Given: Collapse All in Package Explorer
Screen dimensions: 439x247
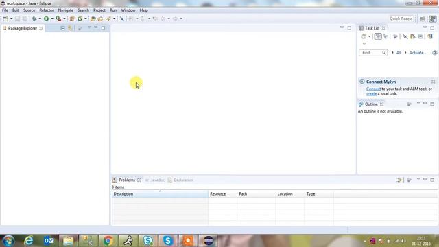Looking at the screenshot, I should (x=62, y=28).
